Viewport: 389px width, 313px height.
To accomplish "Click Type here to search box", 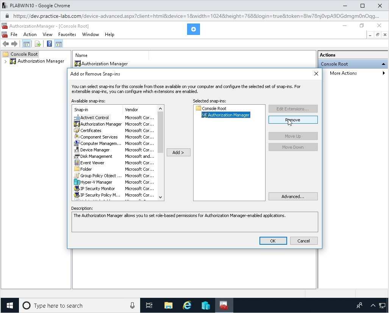I will click(x=80, y=305).
